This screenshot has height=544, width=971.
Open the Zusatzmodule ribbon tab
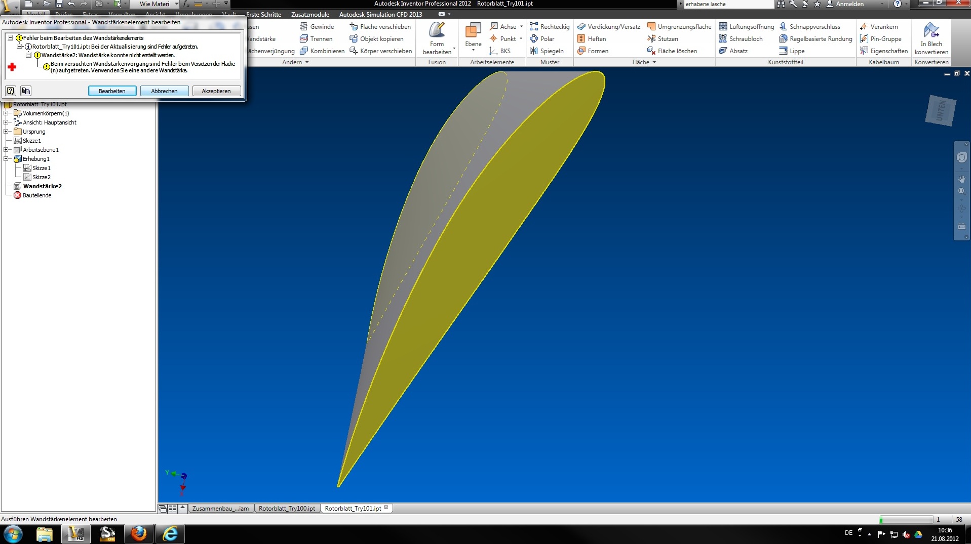tap(310, 14)
